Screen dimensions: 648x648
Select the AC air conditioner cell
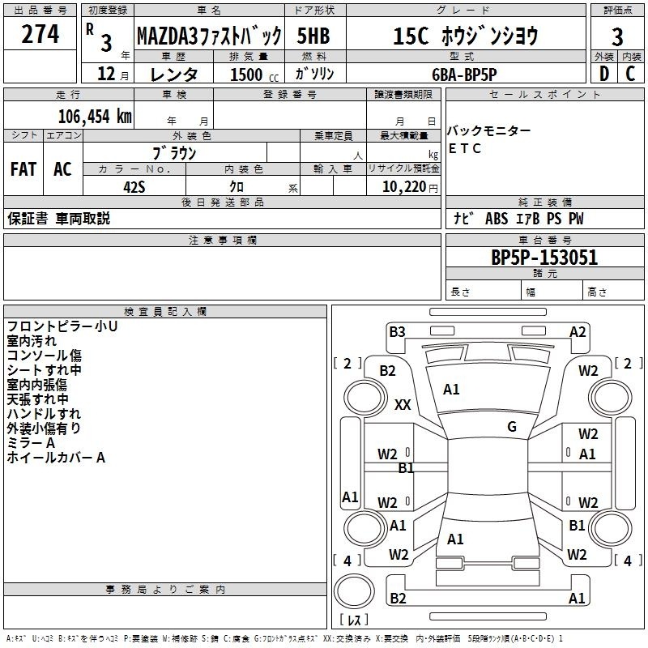point(62,169)
